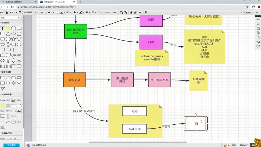Open the comments speech bubble panel

click(258, 47)
